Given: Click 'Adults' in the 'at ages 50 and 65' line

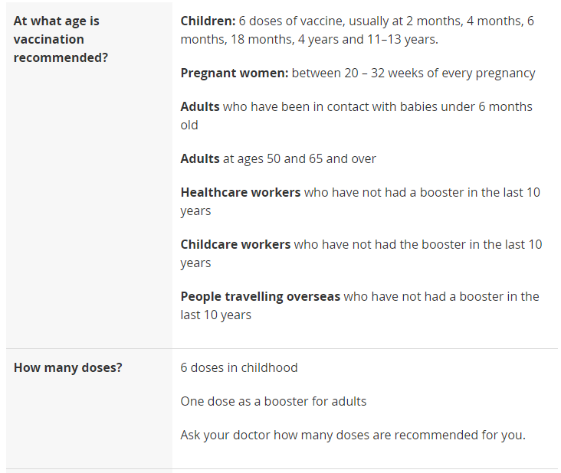Looking at the screenshot, I should click(x=200, y=158).
